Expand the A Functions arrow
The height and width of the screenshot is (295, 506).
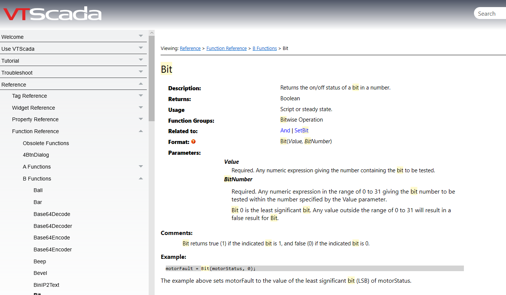[141, 166]
